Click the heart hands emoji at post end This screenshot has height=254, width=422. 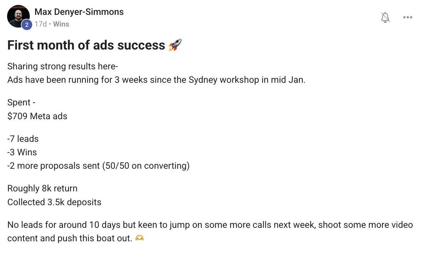point(139,238)
